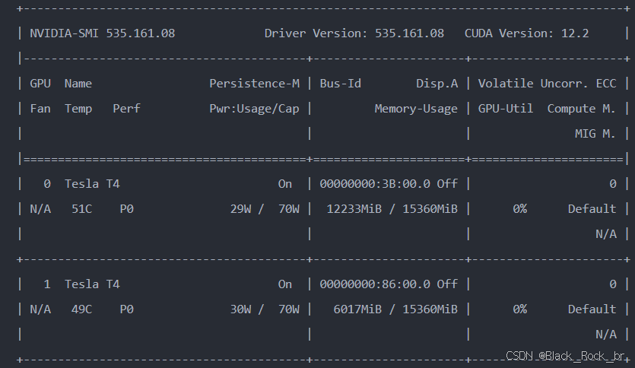635x368 pixels.
Task: Click the 30W power usage value
Action: click(240, 309)
